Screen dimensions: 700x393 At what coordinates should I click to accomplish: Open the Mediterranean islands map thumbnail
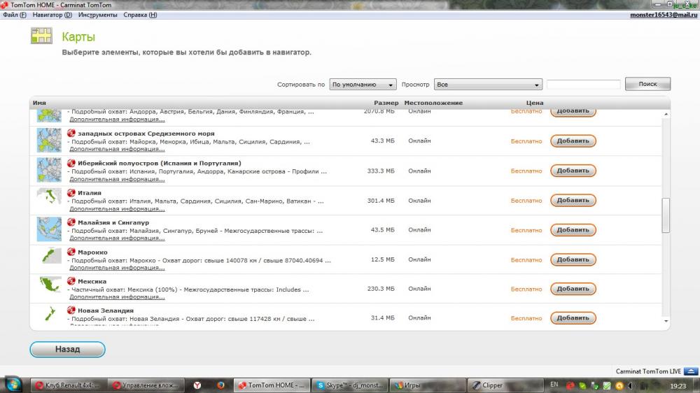click(x=49, y=140)
